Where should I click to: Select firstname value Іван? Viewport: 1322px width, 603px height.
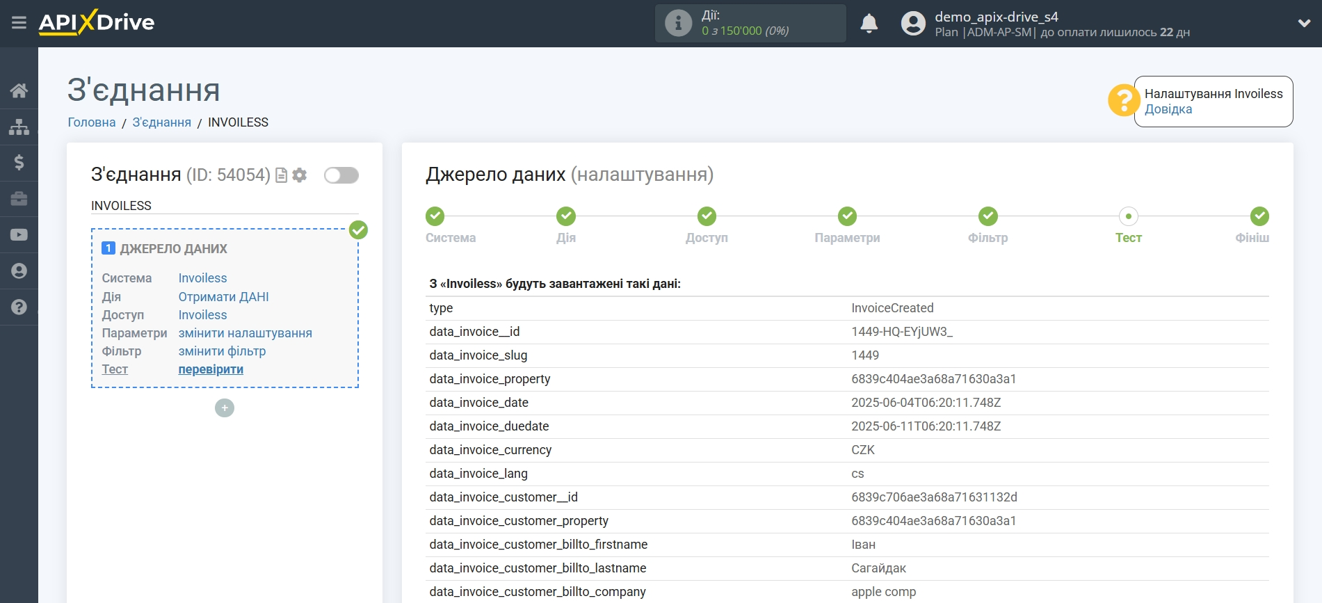tap(863, 545)
